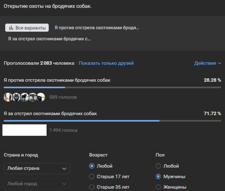Select gender radio 'Мужчины'
225x191 pixels.
click(x=158, y=176)
